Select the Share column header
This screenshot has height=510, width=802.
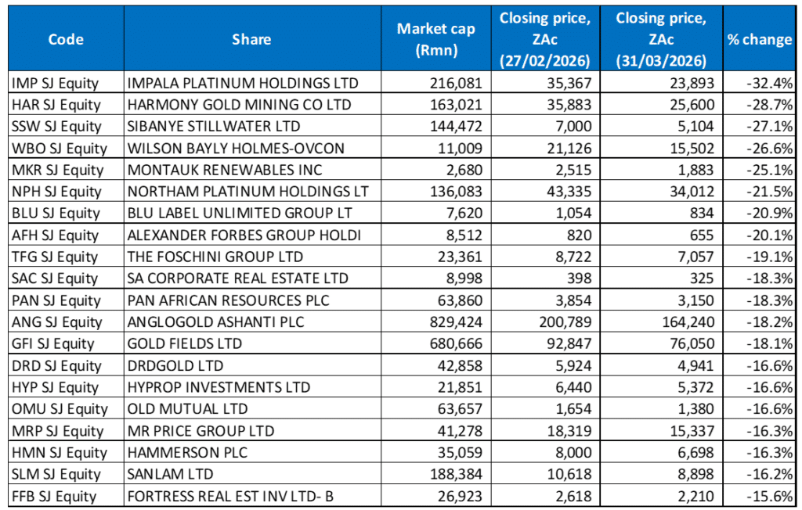point(251,39)
